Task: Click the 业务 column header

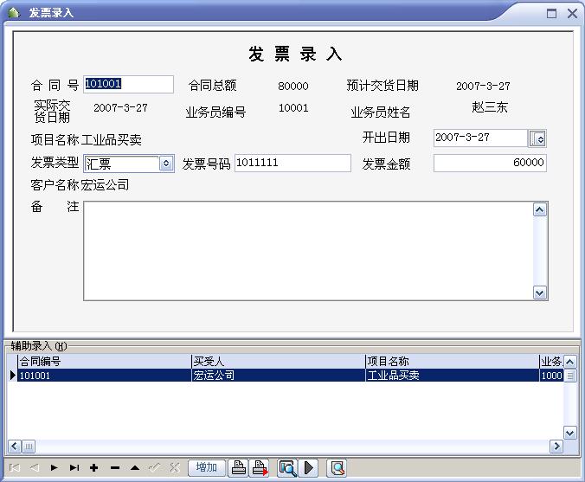Action: point(551,362)
